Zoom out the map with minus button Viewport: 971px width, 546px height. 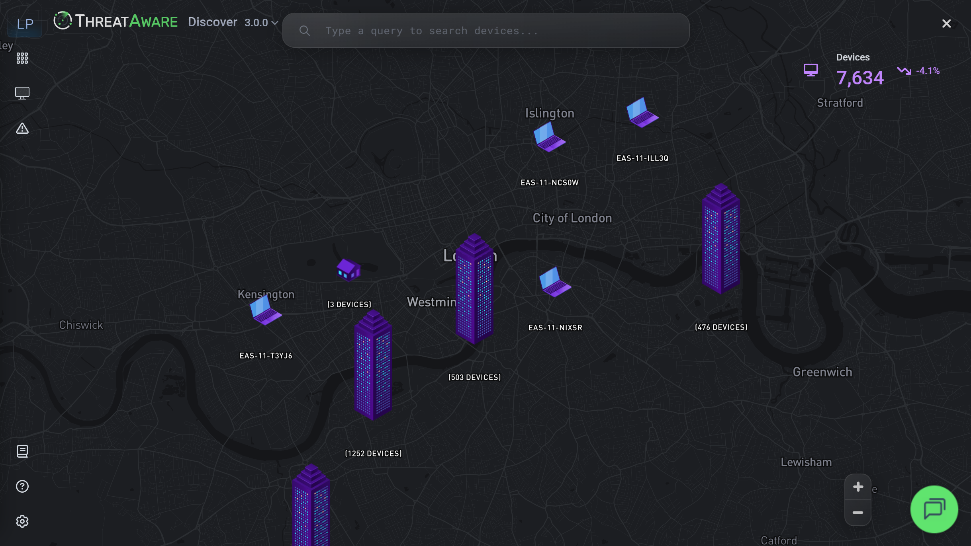[858, 513]
